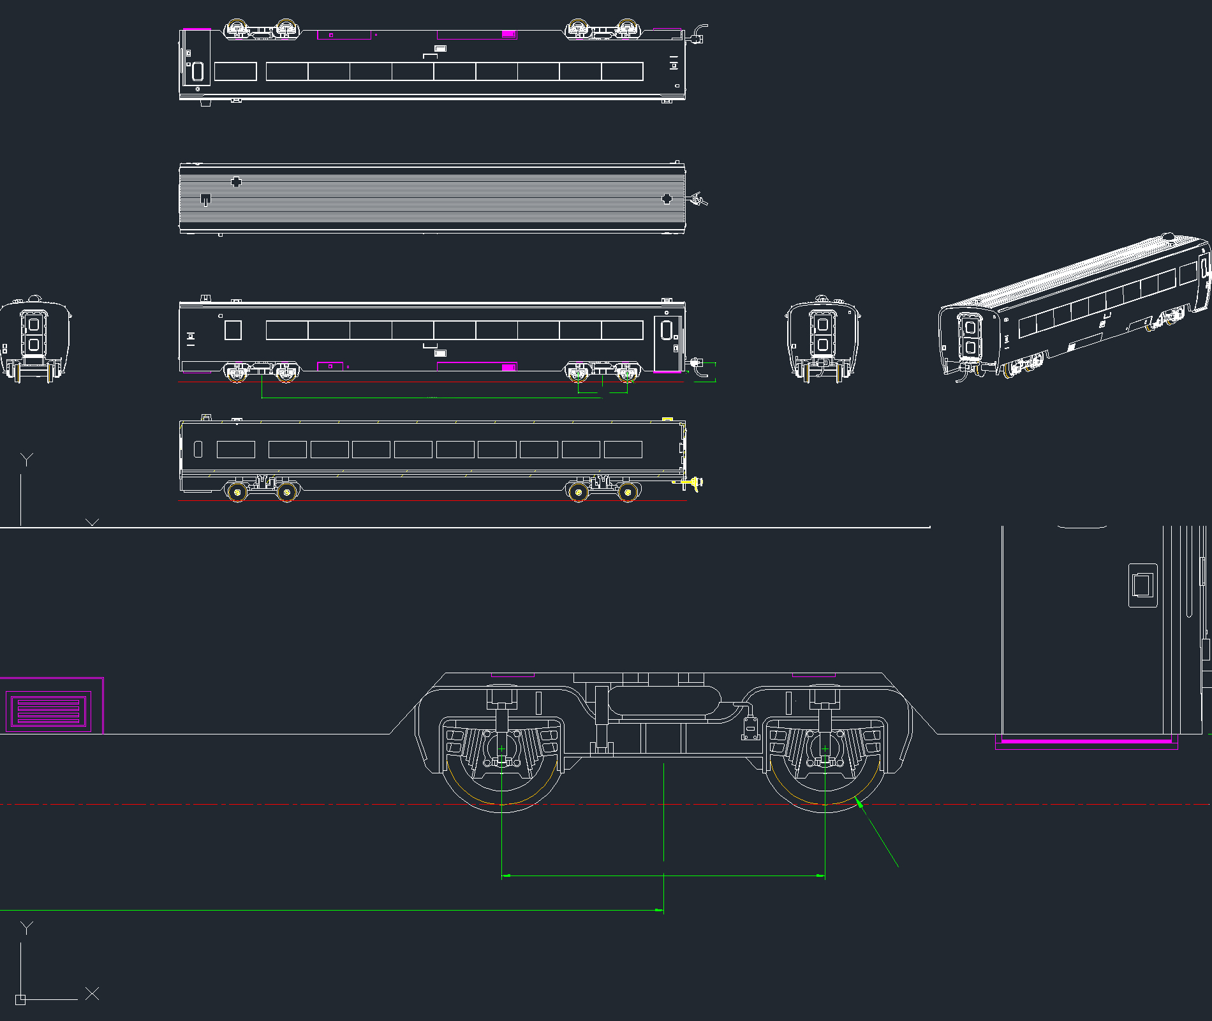This screenshot has height=1021, width=1212.
Task: Click the green center mark of the left bogie wheel
Action: 502,749
